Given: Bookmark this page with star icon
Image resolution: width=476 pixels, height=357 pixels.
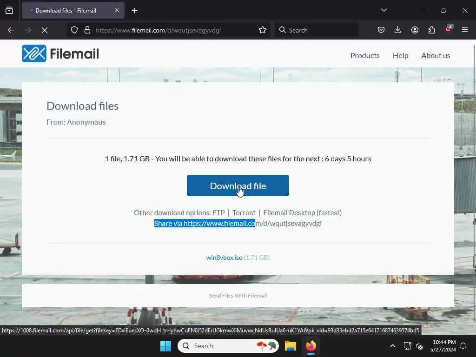Looking at the screenshot, I should [263, 30].
